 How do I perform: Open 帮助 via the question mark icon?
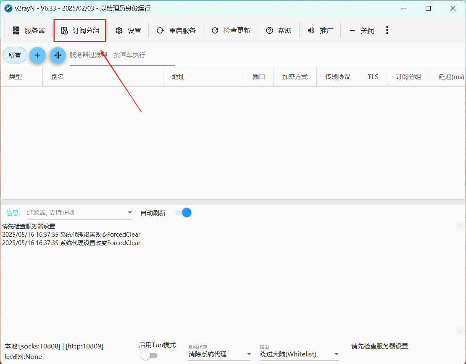[x=269, y=30]
